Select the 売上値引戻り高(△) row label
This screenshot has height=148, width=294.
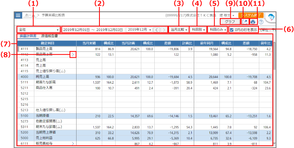click(x=51, y=71)
